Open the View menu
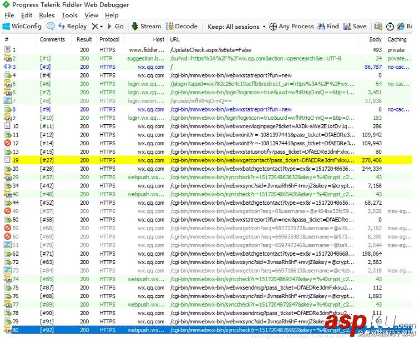The image size is (419, 340). [91, 15]
